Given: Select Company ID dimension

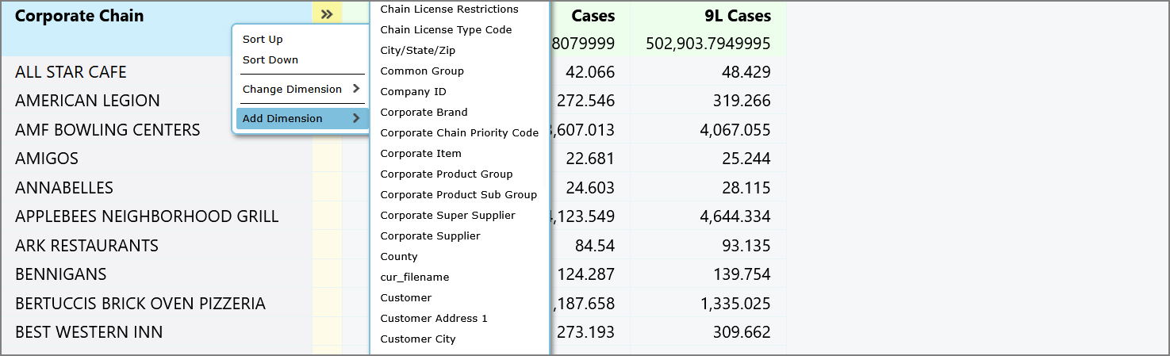Looking at the screenshot, I should pyautogui.click(x=413, y=92).
